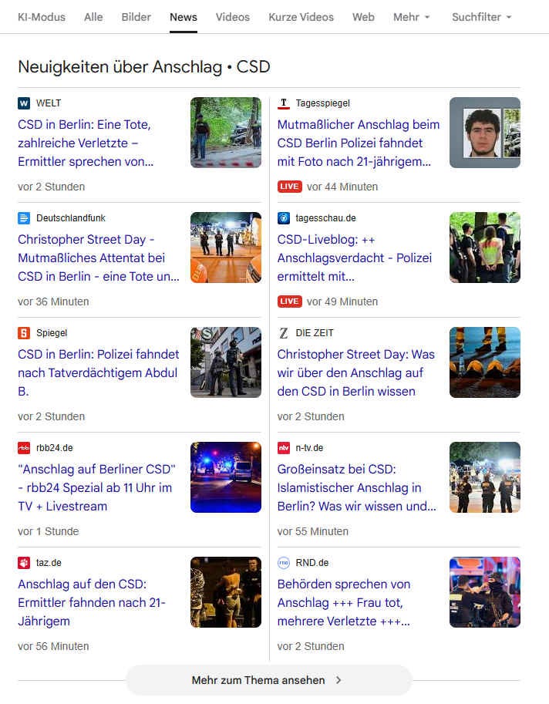
Task: Open DIE ZEIT article 'Was wir über den Anschlag'
Action: coord(356,372)
